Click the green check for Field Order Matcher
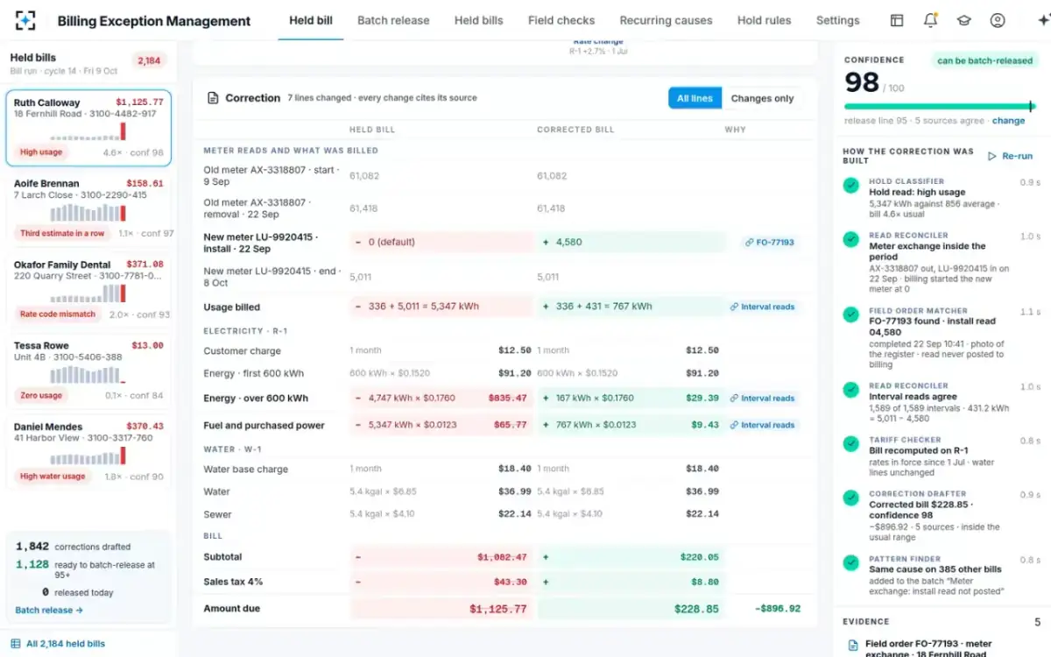The height and width of the screenshot is (657, 1051). click(x=850, y=314)
